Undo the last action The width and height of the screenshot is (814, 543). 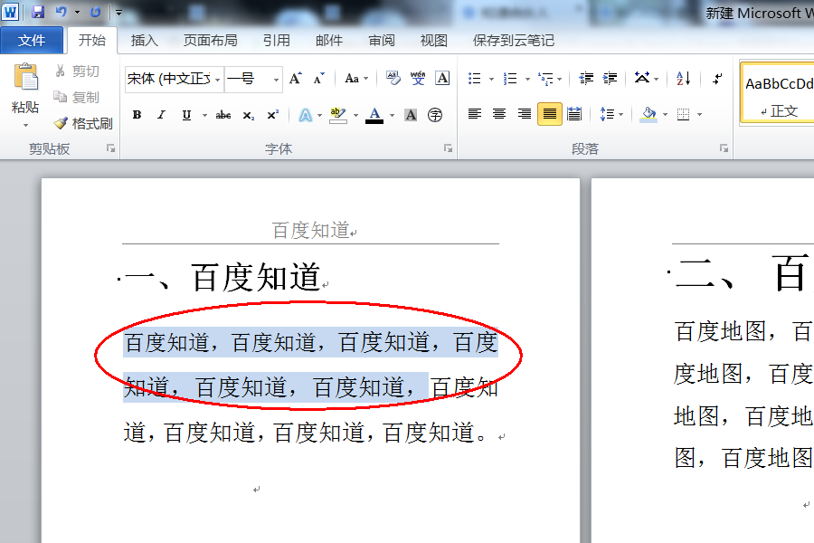62,12
